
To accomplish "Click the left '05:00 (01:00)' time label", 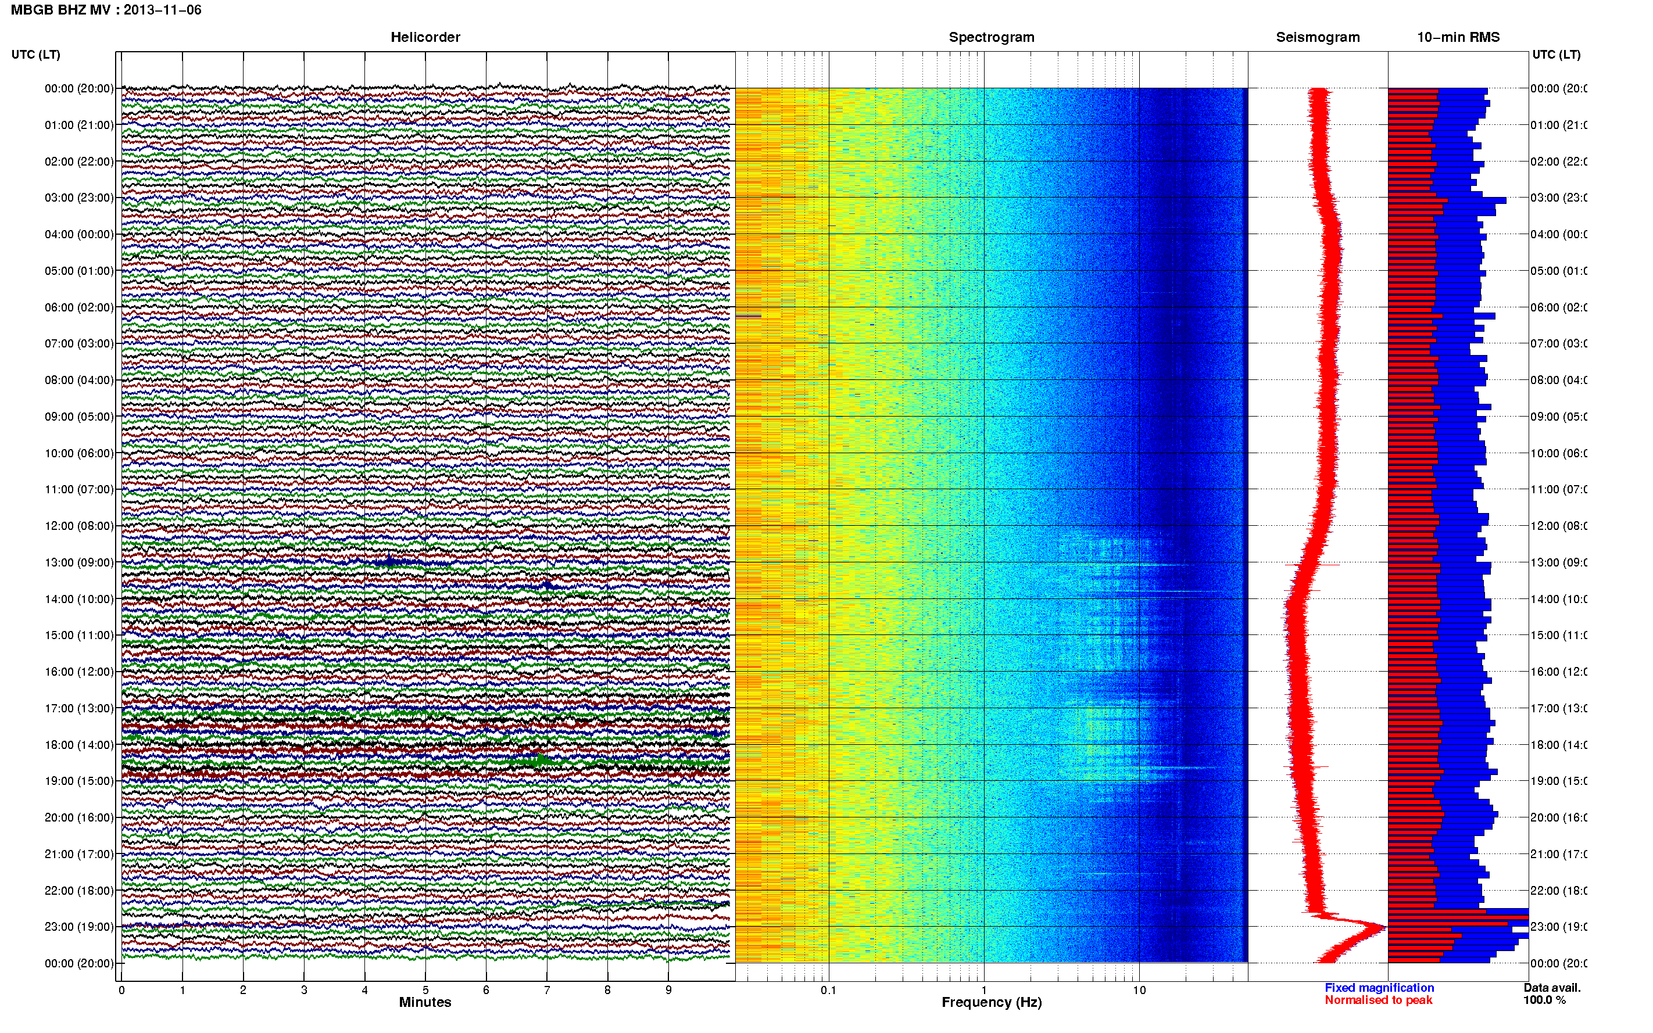I will pos(79,271).
